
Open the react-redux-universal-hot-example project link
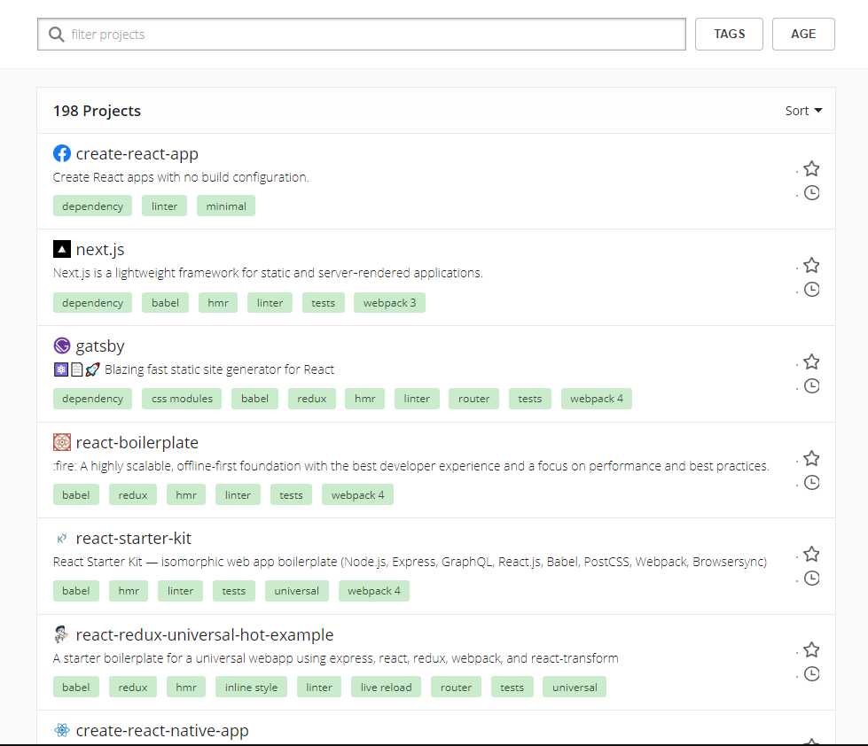tap(204, 635)
